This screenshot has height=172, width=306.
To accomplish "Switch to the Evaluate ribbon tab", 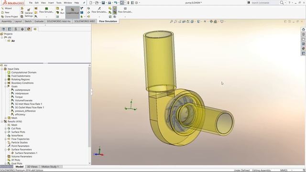I will (x=39, y=21).
